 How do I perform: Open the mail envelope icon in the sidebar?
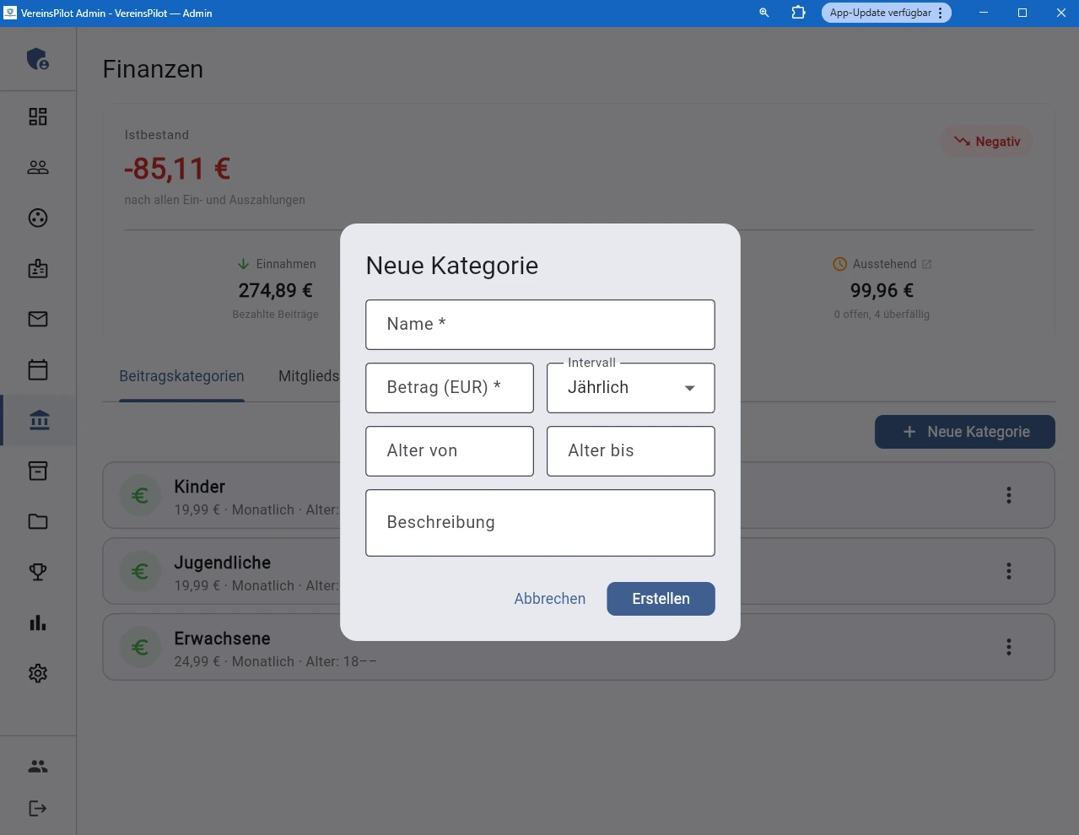click(x=37, y=318)
